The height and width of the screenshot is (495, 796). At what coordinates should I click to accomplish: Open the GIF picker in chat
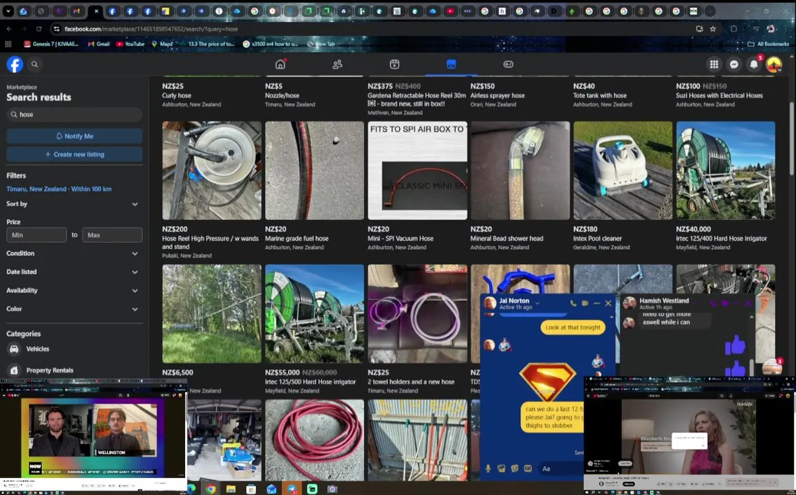tap(528, 469)
